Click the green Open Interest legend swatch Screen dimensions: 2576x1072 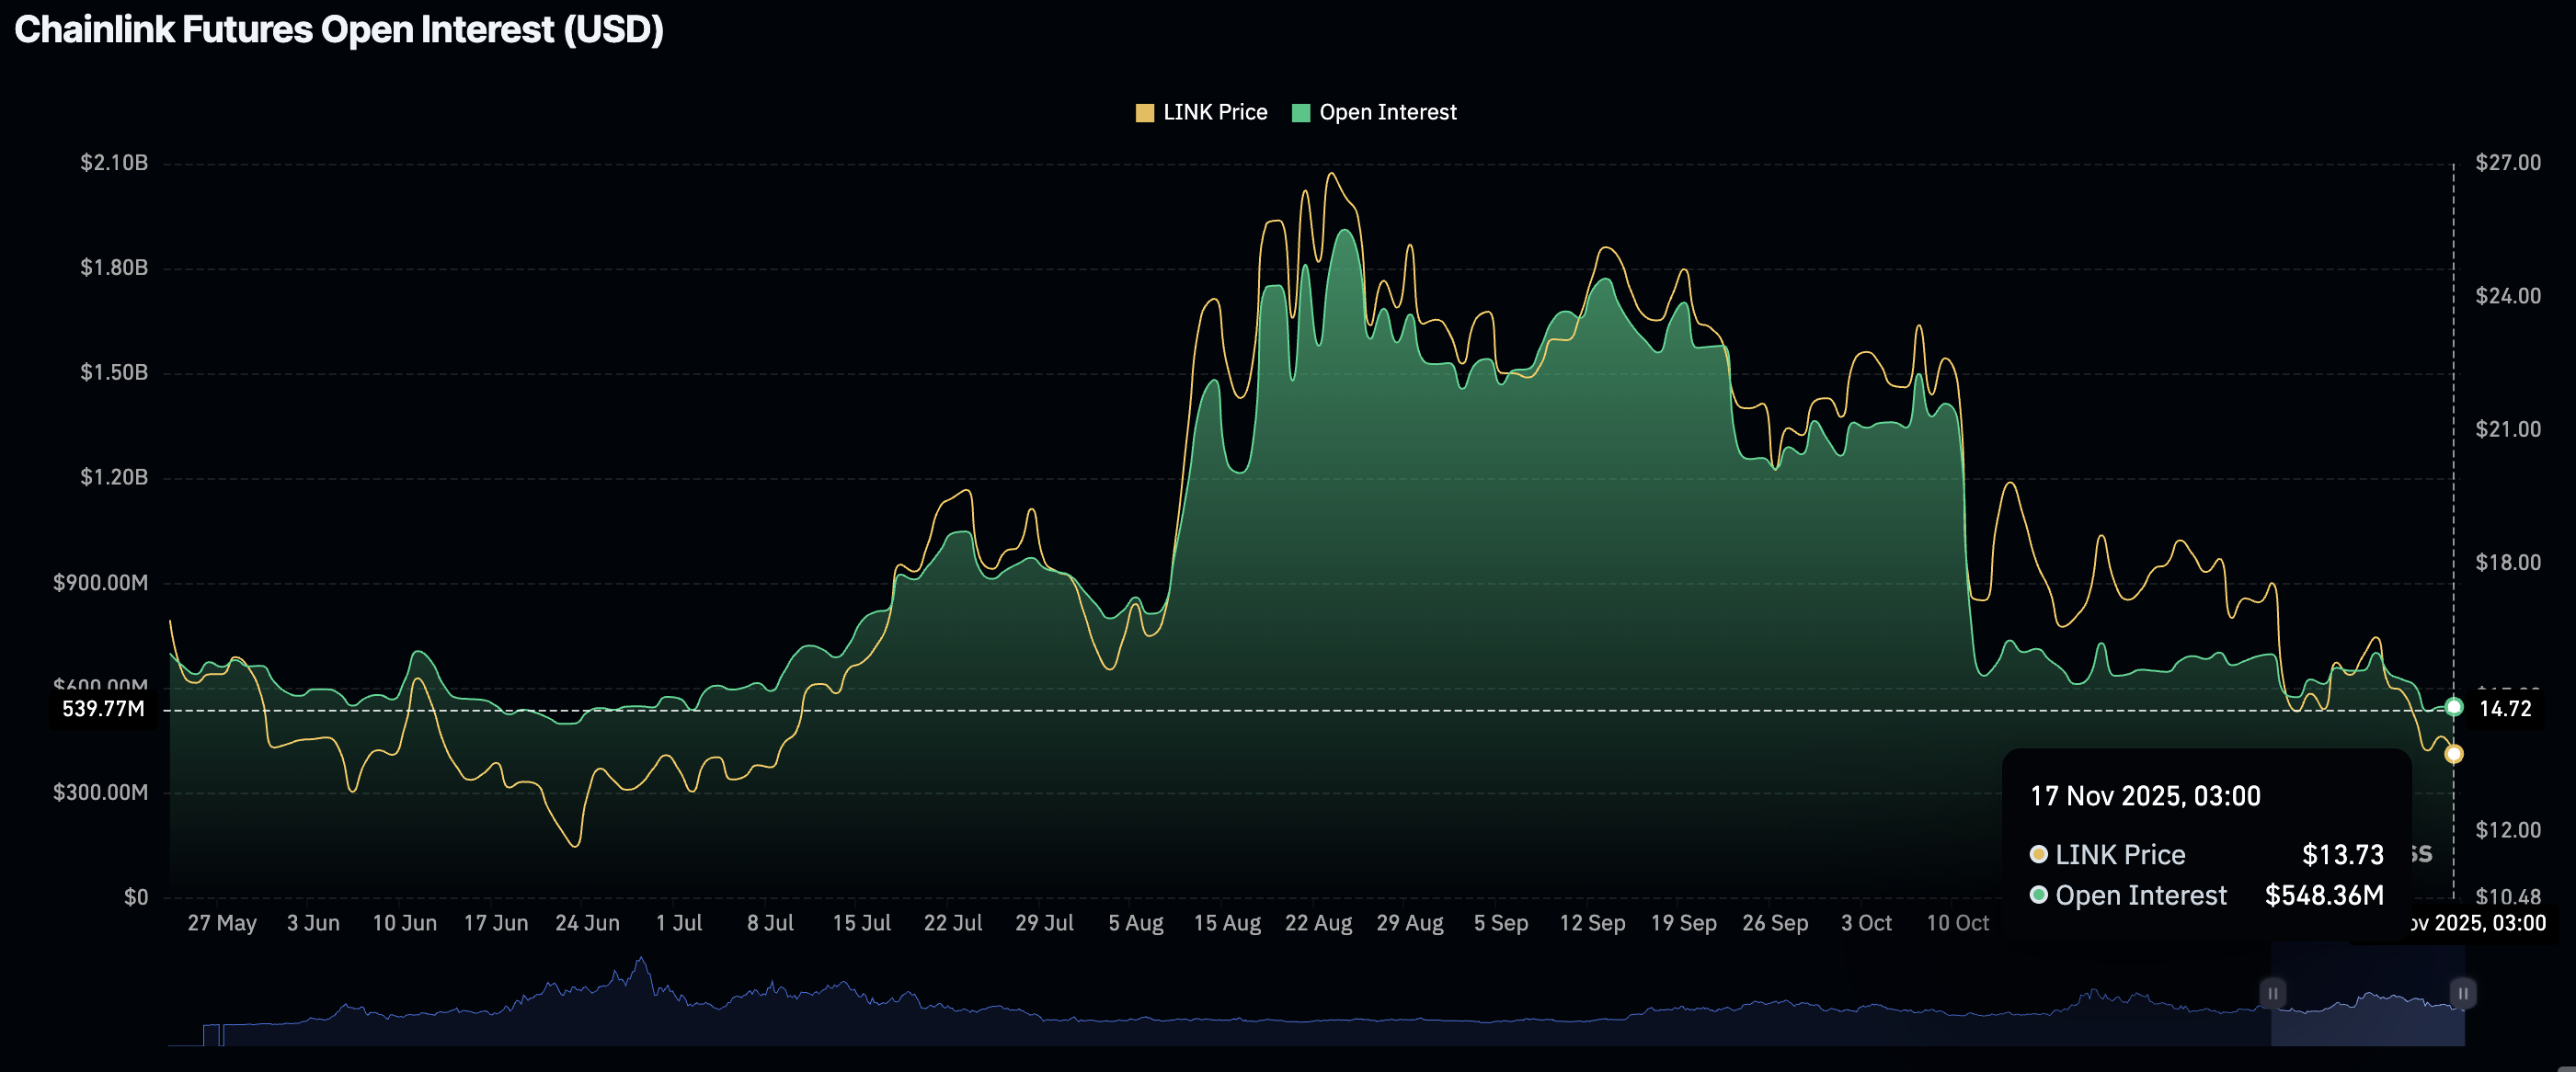click(1301, 113)
